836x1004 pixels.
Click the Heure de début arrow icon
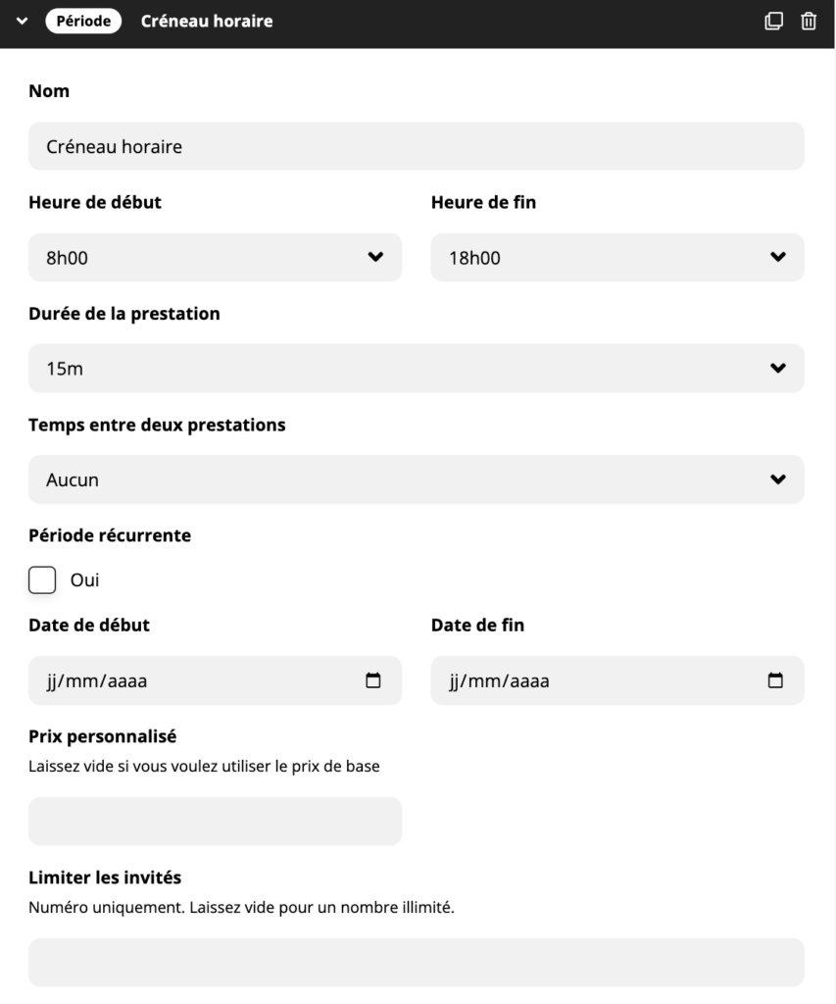point(374,258)
